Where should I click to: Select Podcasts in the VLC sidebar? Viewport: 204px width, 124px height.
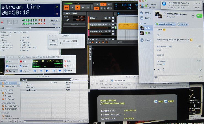pyautogui.click(x=9, y=116)
